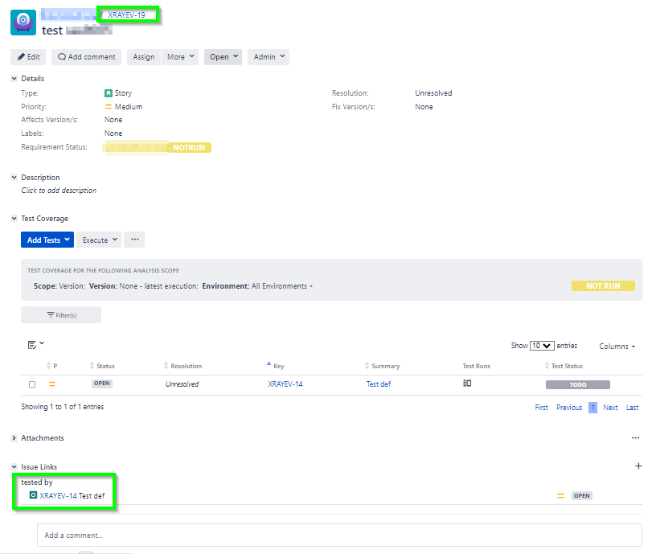Select the XRAYEV-14 row checkbox
This screenshot has width=656, height=554.
32,384
